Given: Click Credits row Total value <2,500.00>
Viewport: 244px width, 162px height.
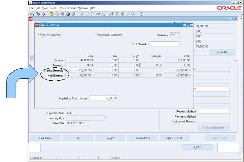Looking at the screenshot, I should tap(177, 70).
